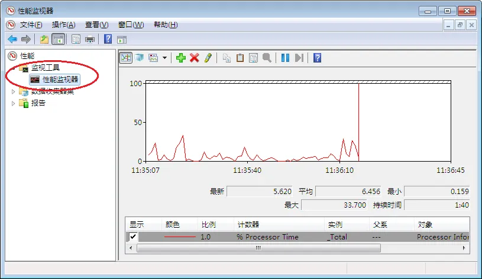The width and height of the screenshot is (482, 279).
Task: Click the red vertical time marker in graph
Action: tap(358, 122)
